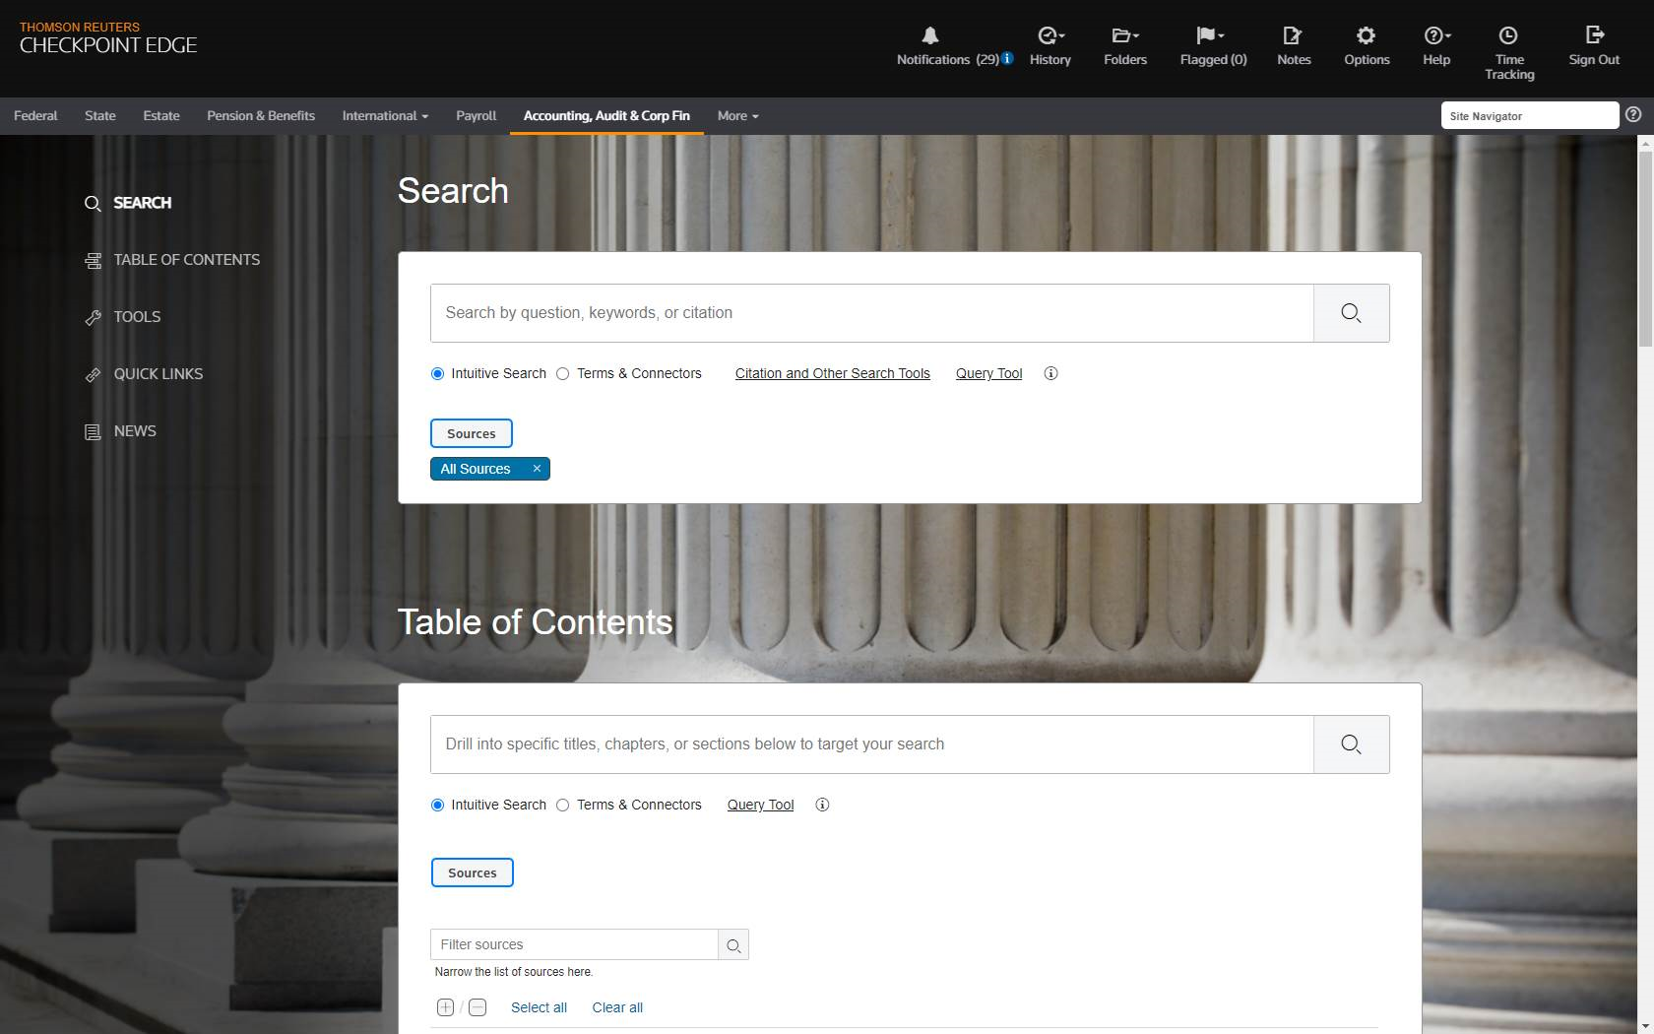Viewport: 1654px width, 1034px height.
Task: Click the filter sources search icon
Action: [733, 945]
